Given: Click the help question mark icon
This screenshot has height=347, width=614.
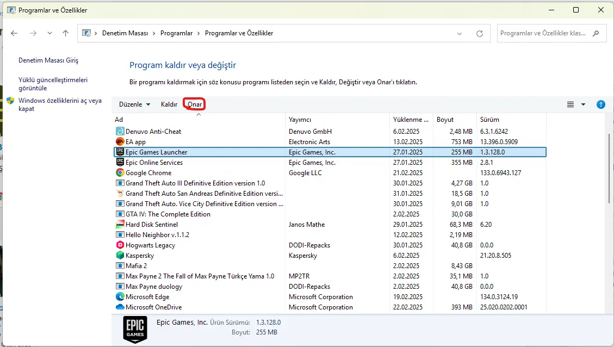Looking at the screenshot, I should 601,104.
